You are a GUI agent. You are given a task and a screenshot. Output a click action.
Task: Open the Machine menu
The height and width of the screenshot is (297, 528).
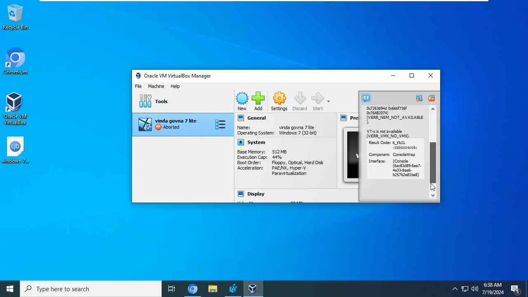[156, 86]
